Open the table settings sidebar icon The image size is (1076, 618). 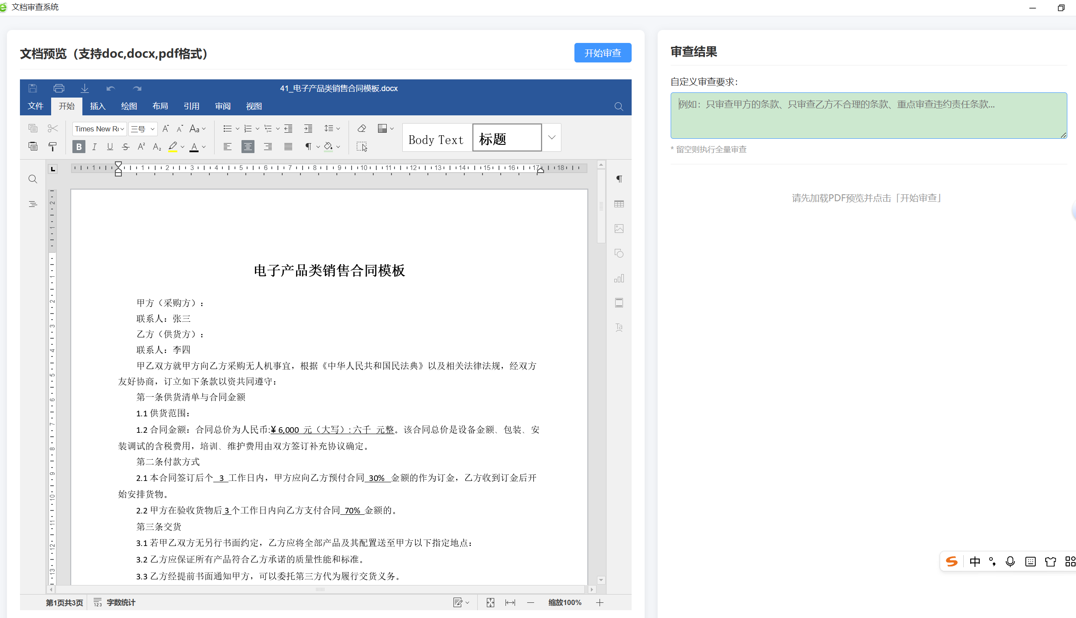619,204
